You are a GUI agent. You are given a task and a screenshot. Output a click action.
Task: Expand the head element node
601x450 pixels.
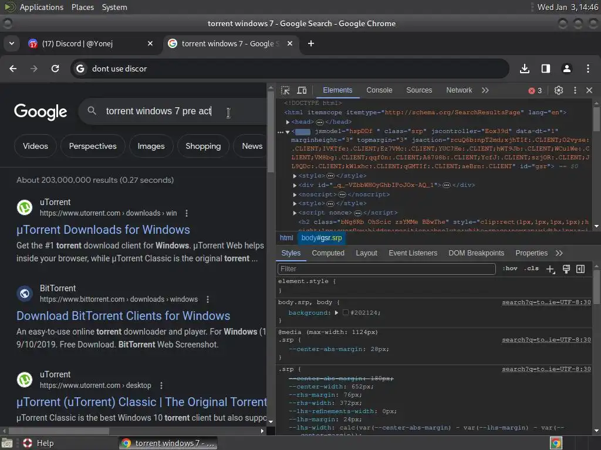[288, 122]
